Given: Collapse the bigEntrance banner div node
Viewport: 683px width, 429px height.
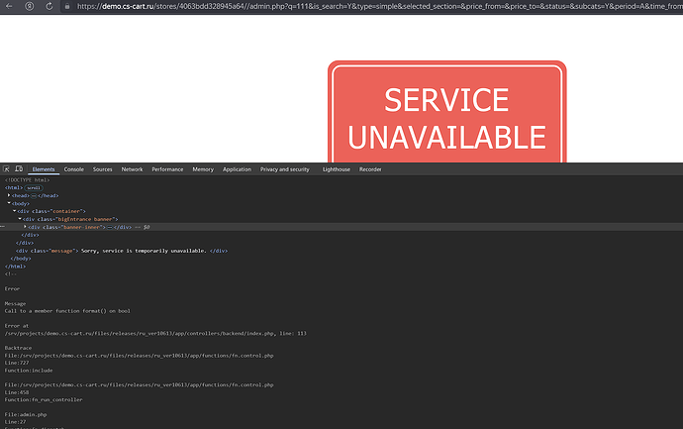Looking at the screenshot, I should tap(20, 219).
